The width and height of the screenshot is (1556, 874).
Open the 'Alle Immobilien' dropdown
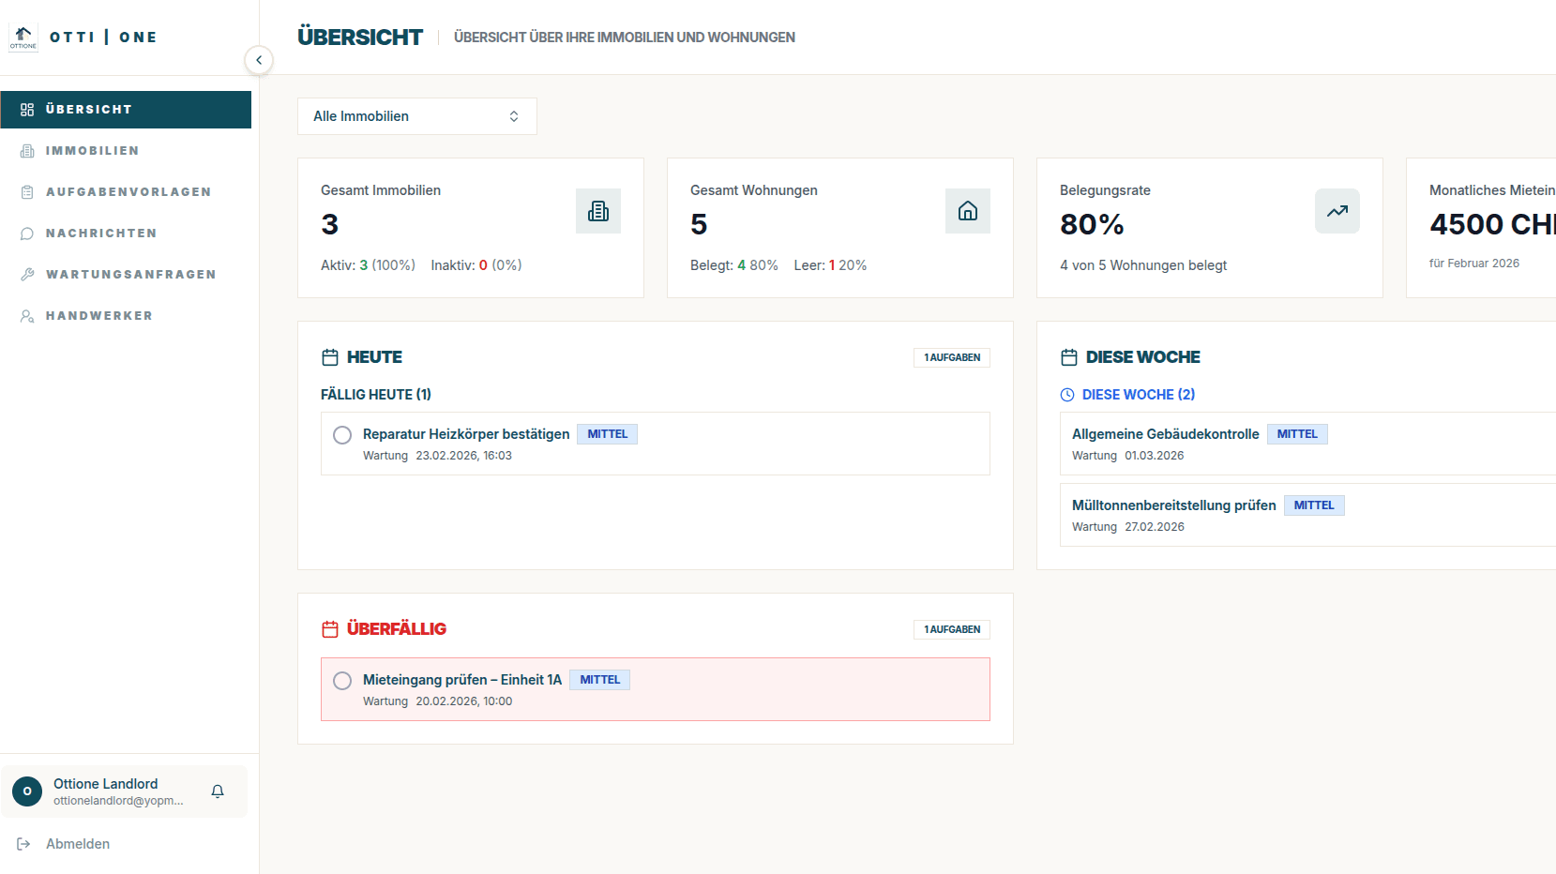pos(416,115)
